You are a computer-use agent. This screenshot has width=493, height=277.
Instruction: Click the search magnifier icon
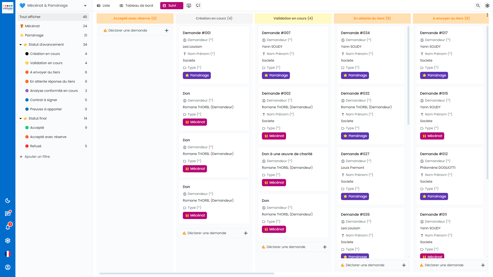(x=478, y=5)
